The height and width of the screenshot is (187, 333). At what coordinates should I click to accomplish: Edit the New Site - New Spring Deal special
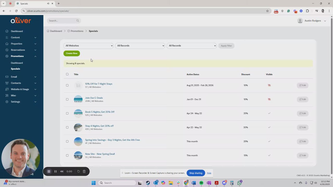point(303,155)
